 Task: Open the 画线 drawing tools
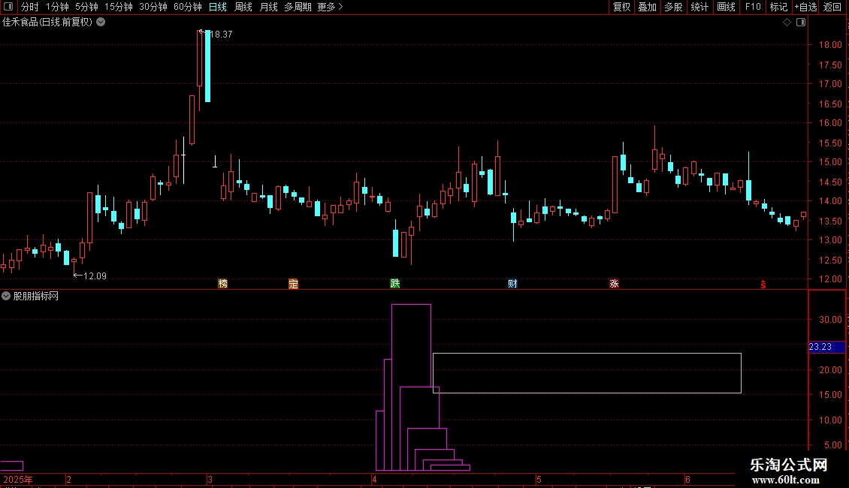click(x=726, y=7)
